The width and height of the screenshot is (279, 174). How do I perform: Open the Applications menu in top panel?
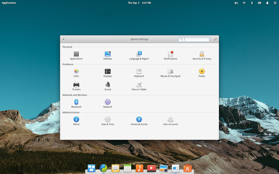coord(9,3)
